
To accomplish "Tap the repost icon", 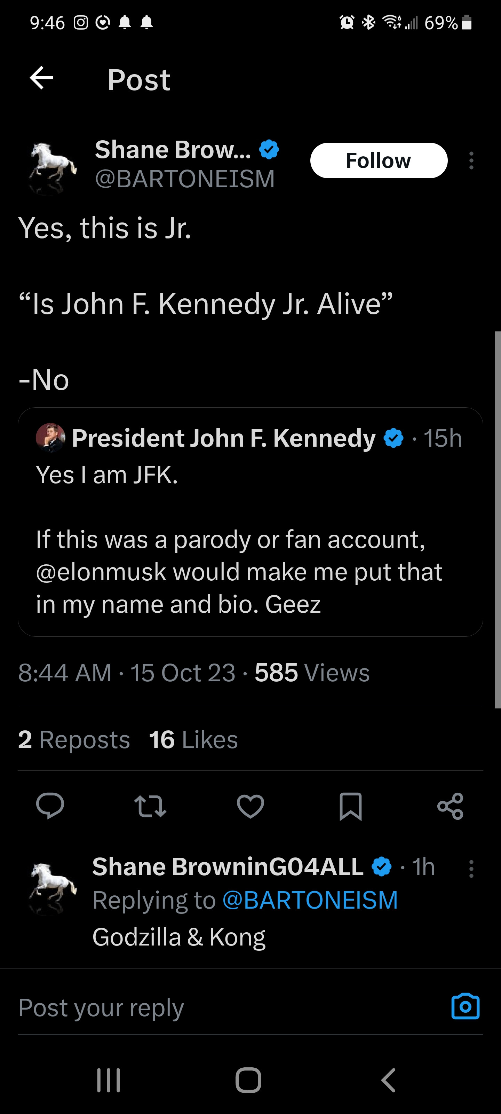I will (150, 806).
